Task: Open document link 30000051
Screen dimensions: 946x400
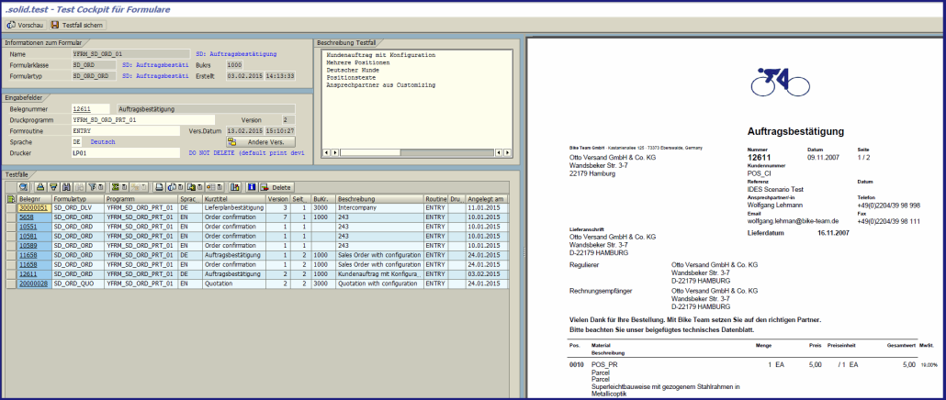Action: [33, 208]
